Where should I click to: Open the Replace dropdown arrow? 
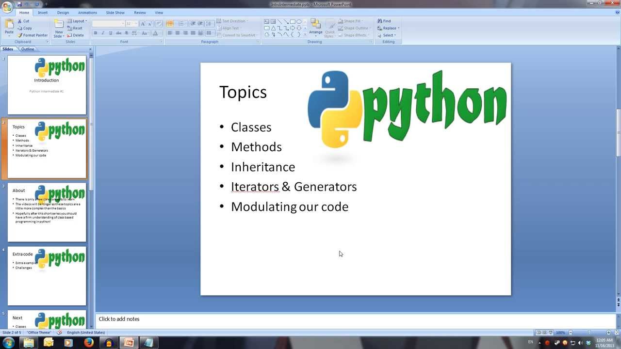(399, 28)
